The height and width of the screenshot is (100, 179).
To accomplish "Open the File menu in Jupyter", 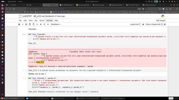I will [x=20, y=21].
